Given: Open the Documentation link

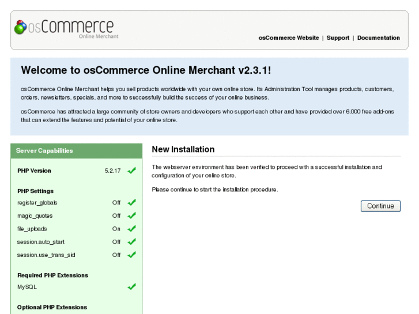Looking at the screenshot, I should pos(379,38).
